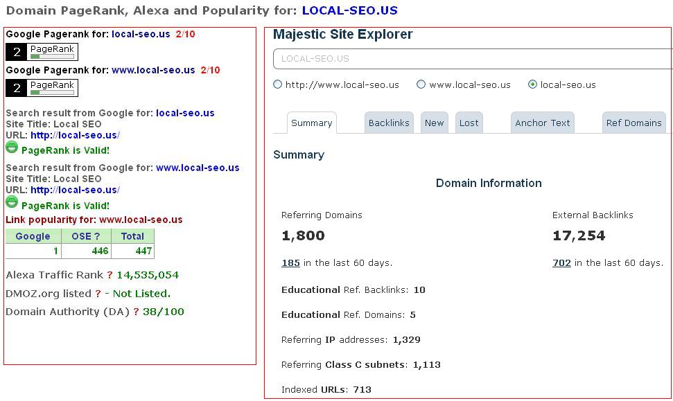Open www.local-seo.us link beside second Google Pagerank
673x401 pixels.
click(x=153, y=70)
